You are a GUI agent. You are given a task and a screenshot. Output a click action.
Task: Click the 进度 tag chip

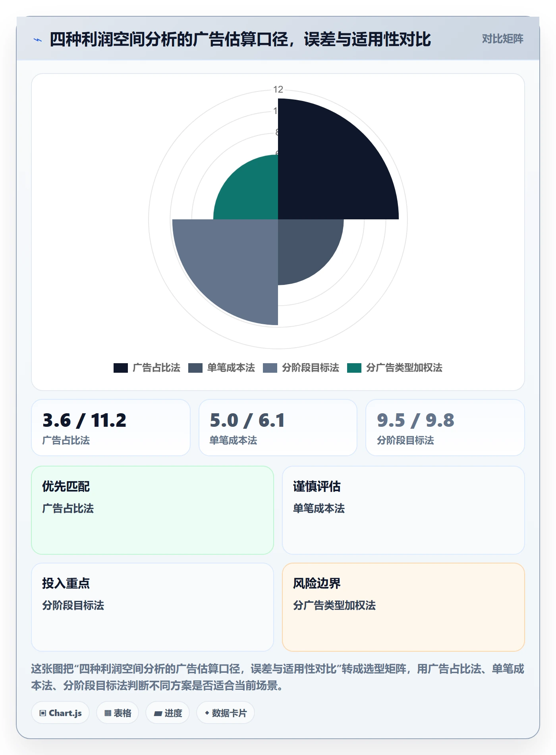click(x=168, y=713)
